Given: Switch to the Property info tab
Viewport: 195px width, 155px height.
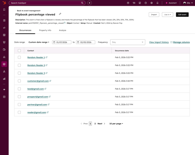Looking at the screenshot, I should click(x=45, y=30).
